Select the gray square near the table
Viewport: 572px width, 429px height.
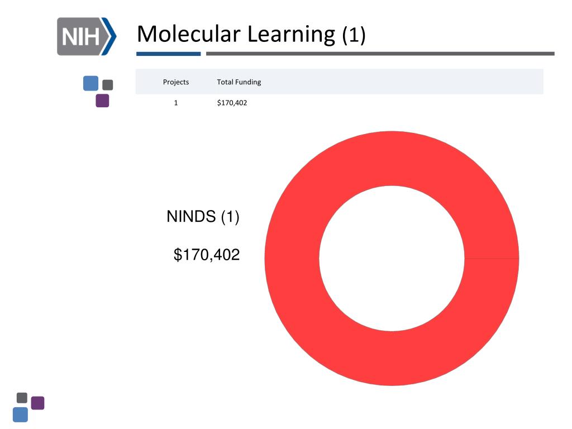pos(108,85)
